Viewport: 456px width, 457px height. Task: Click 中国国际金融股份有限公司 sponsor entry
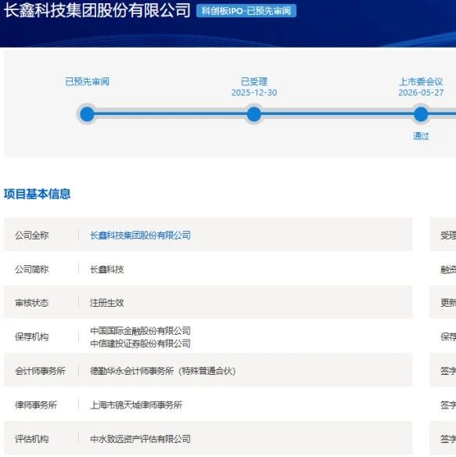point(140,331)
